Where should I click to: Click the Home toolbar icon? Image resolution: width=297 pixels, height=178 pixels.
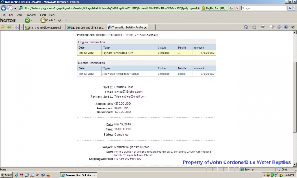(x=246, y=27)
